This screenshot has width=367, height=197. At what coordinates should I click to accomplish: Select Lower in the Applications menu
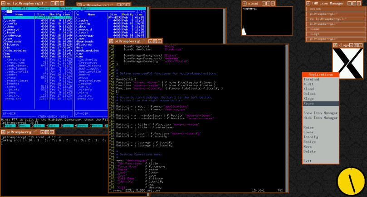320,132
